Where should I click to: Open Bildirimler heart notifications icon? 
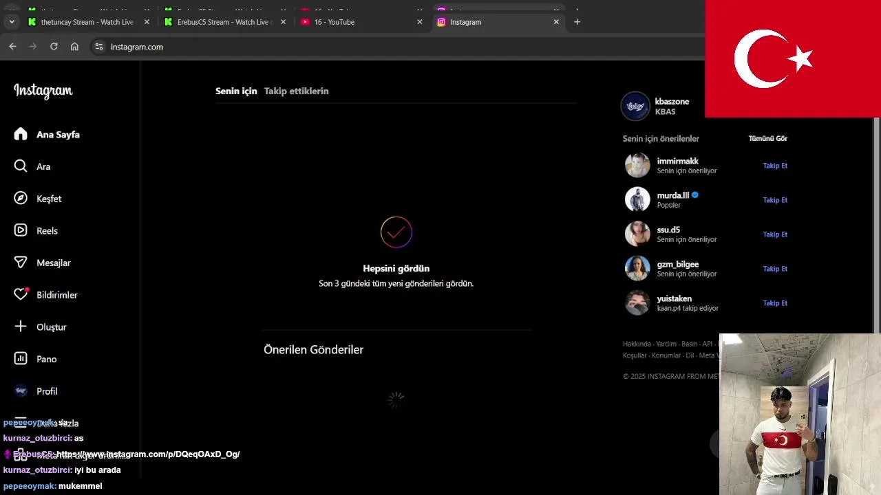pyautogui.click(x=21, y=294)
